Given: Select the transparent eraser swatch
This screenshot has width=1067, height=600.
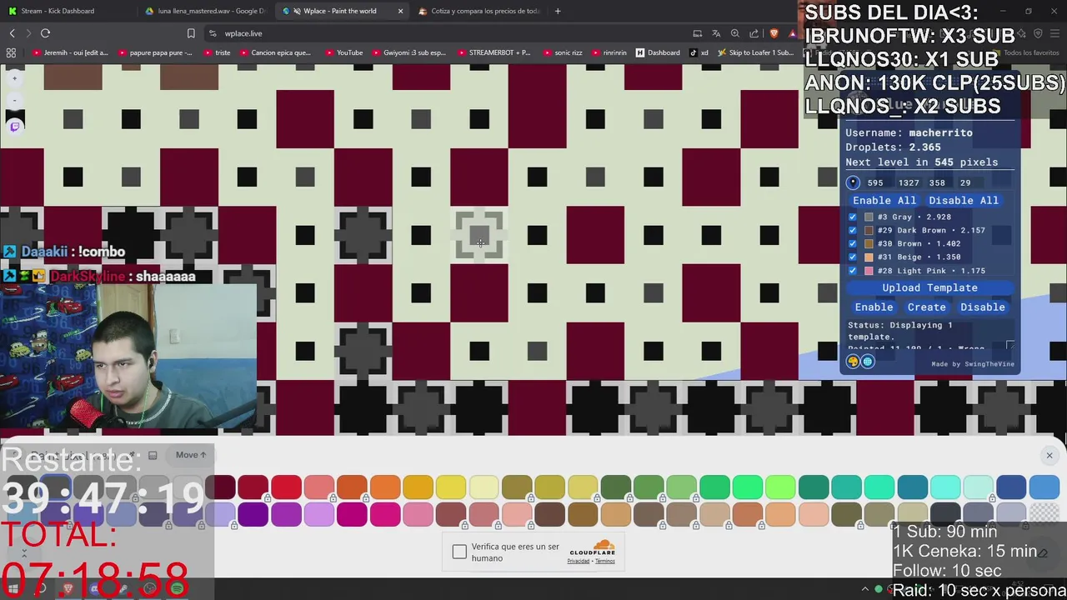Looking at the screenshot, I should coord(1044,514).
